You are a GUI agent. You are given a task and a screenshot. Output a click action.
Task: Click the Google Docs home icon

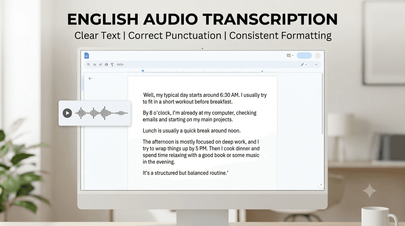[87, 56]
